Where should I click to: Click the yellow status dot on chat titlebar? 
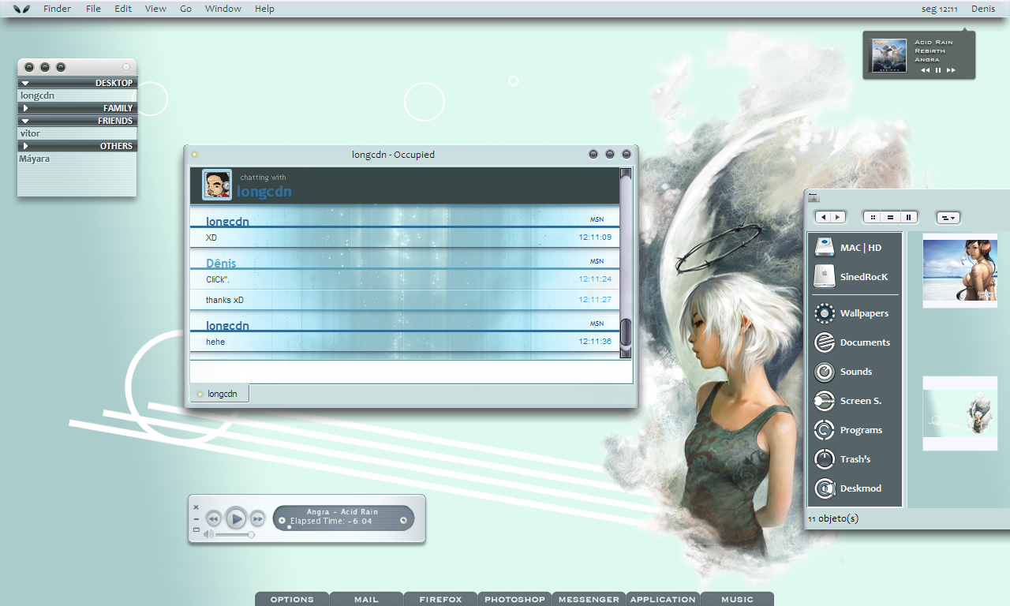pyautogui.click(x=195, y=155)
